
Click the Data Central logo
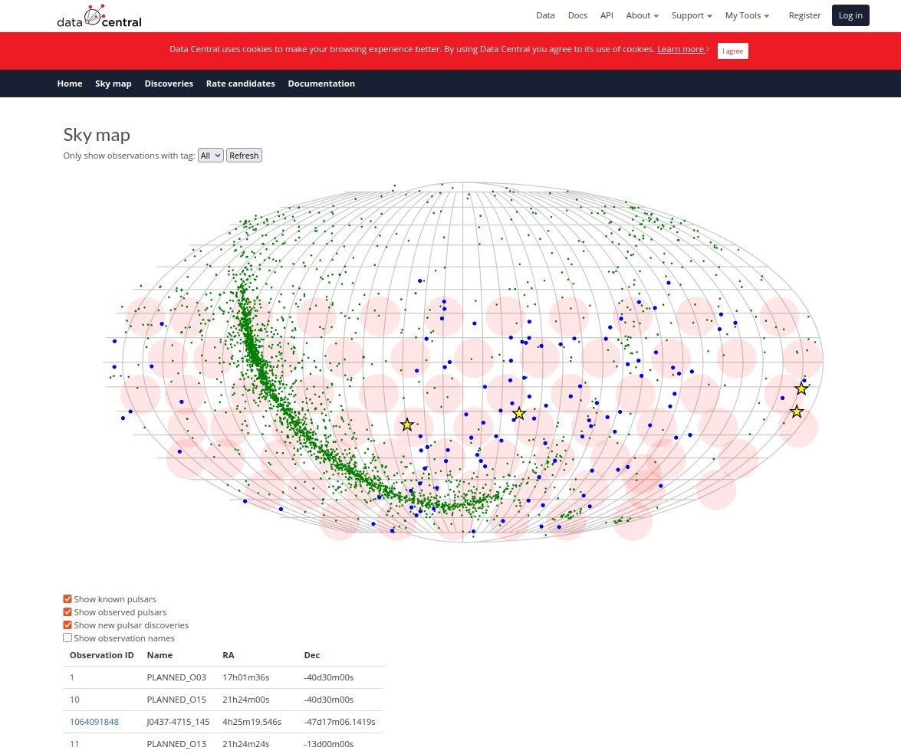pyautogui.click(x=99, y=16)
